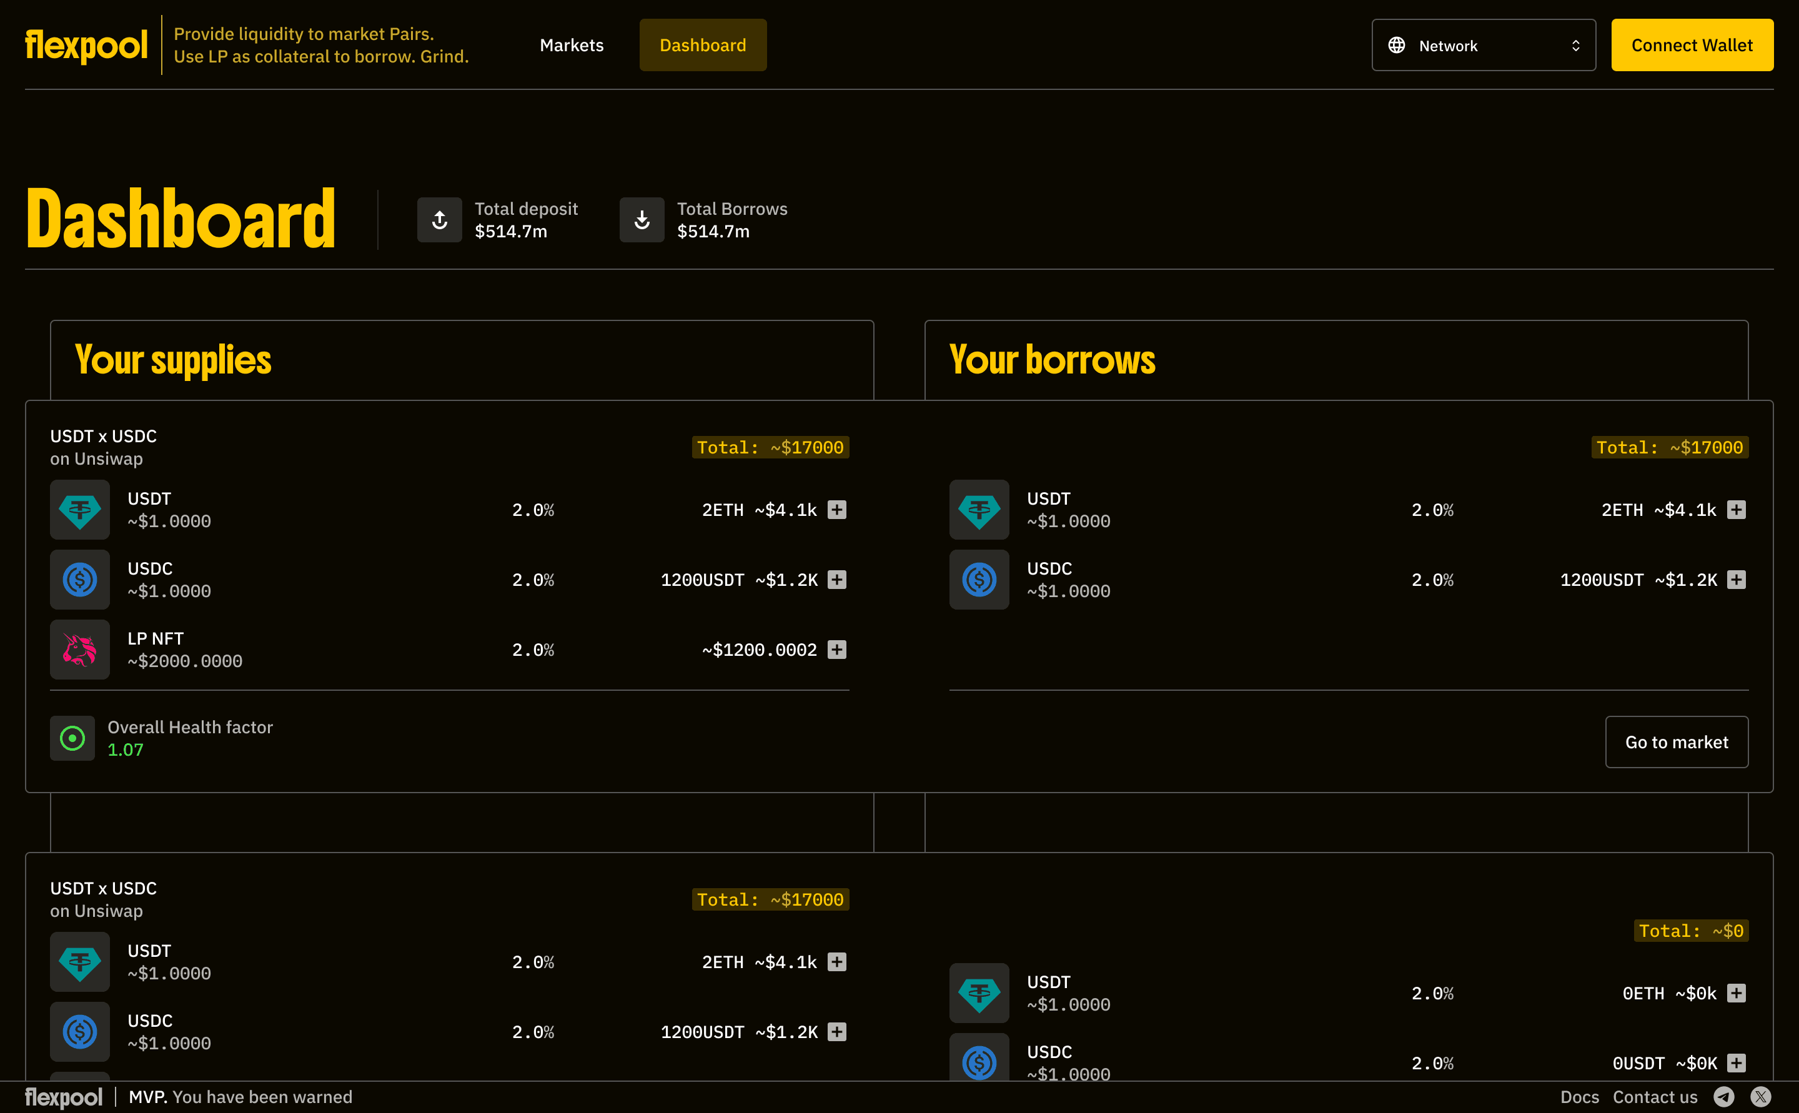
Task: Click the flexpool logo in header
Action: tap(86, 45)
